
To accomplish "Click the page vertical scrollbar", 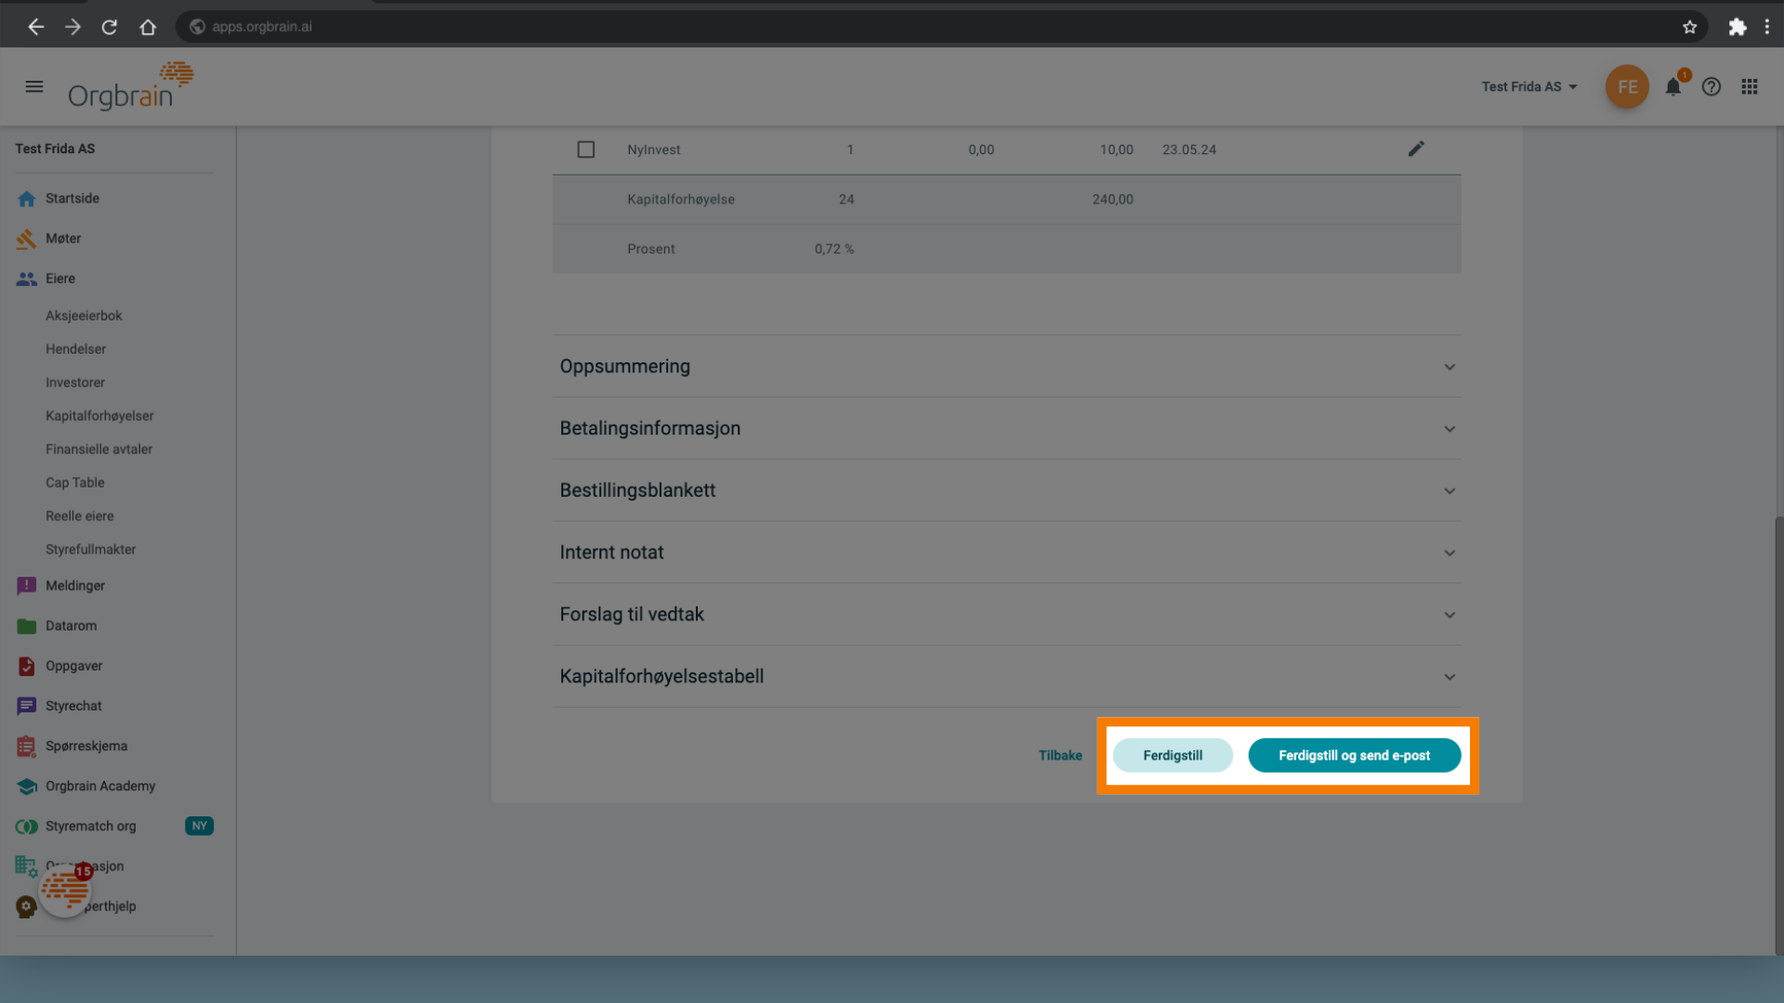I will pyautogui.click(x=1778, y=734).
